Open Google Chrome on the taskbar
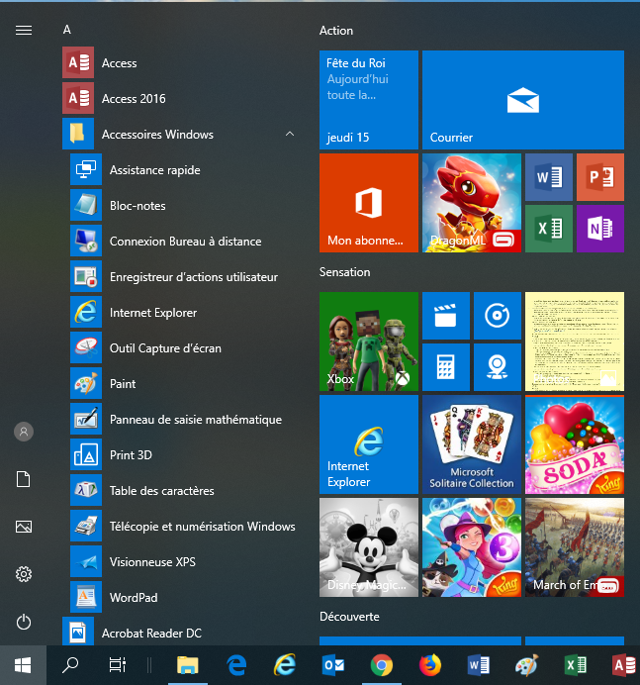640x685 pixels. pyautogui.click(x=382, y=665)
